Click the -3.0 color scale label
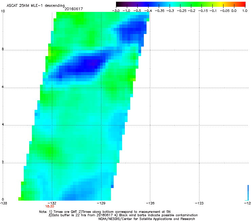The width and height of the screenshot is (251, 221). [116, 11]
